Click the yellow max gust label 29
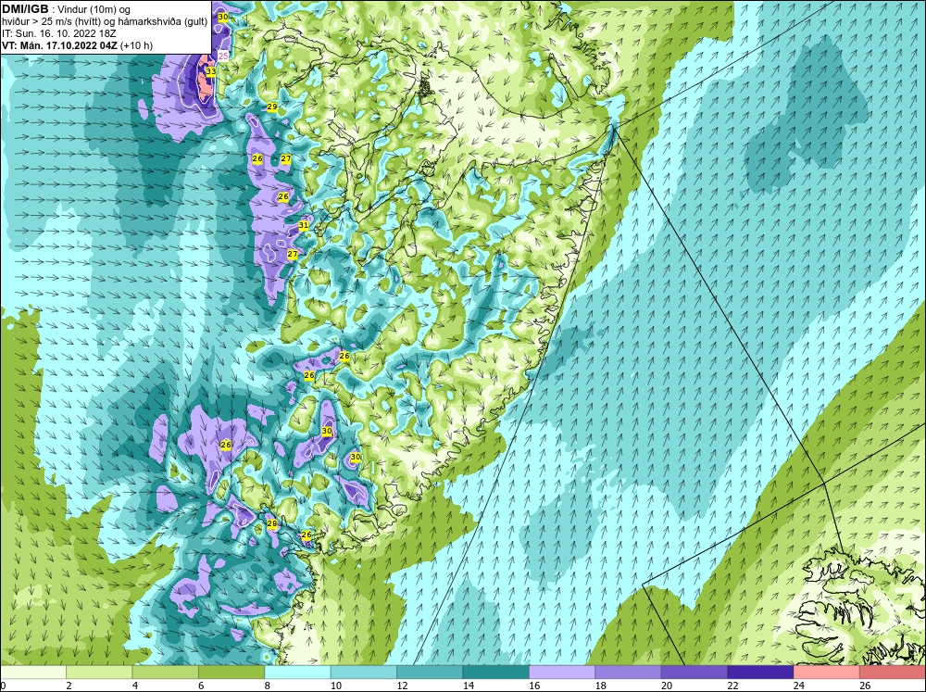The width and height of the screenshot is (926, 692). [x=271, y=107]
